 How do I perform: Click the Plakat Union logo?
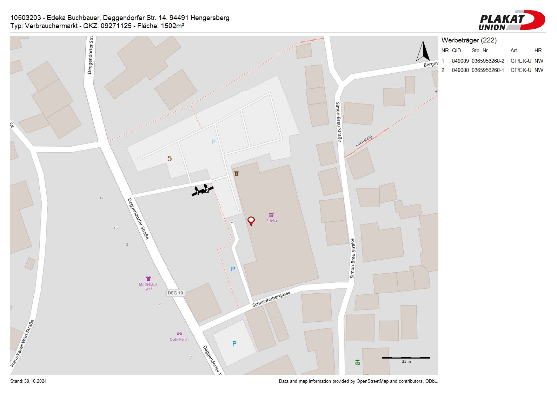[x=511, y=20]
